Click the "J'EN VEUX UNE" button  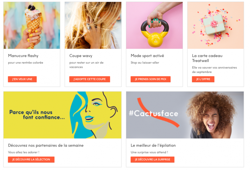22,79
